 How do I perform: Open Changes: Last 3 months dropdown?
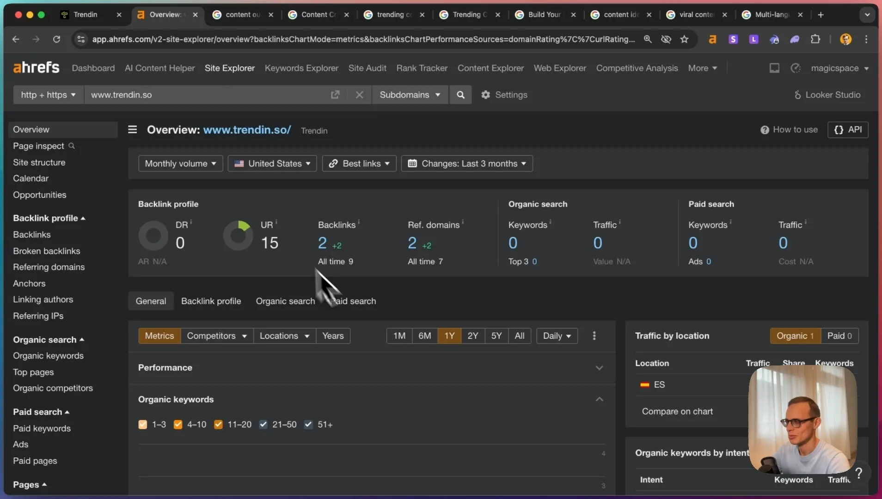467,164
